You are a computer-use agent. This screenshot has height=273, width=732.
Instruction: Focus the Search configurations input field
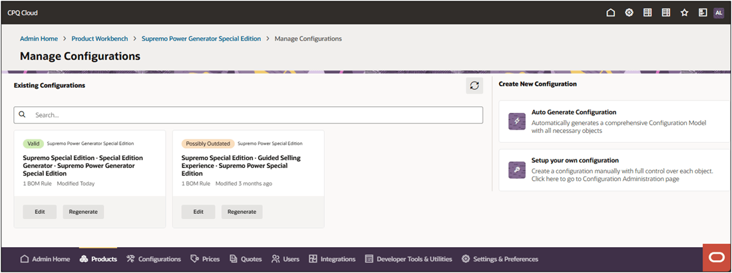248,115
